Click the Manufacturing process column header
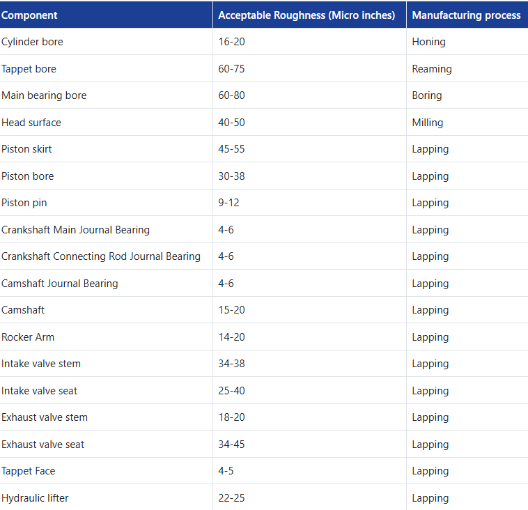 click(x=466, y=15)
